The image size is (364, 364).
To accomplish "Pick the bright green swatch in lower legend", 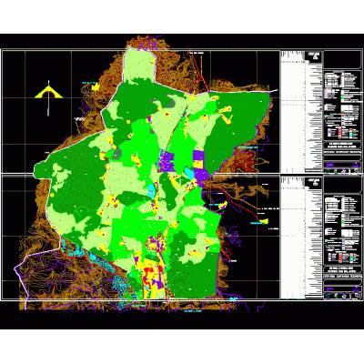I will (343, 223).
